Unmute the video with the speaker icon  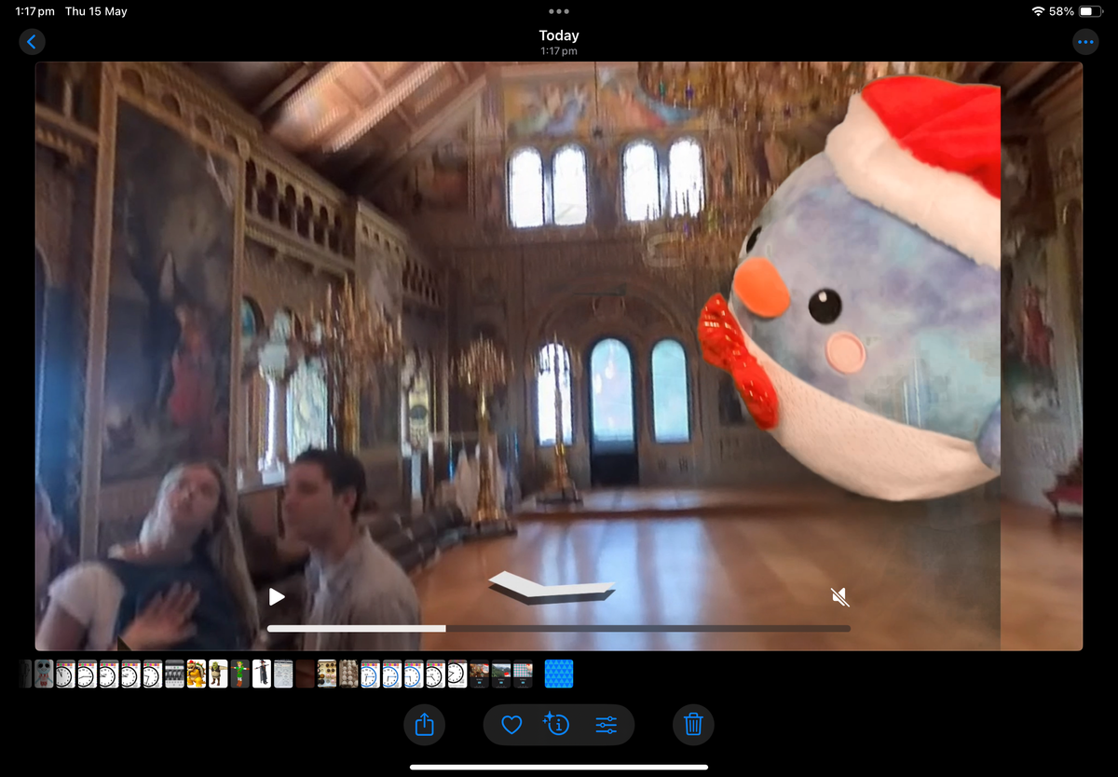tap(839, 596)
